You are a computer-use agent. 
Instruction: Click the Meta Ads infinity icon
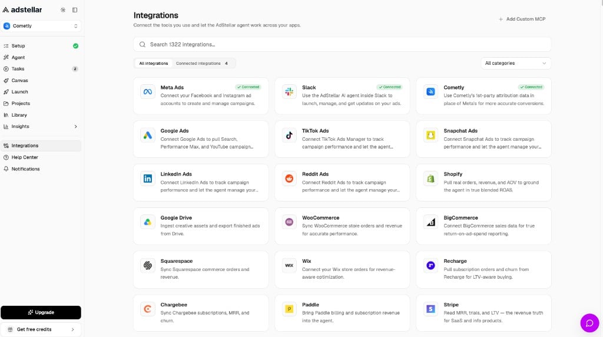[148, 91]
